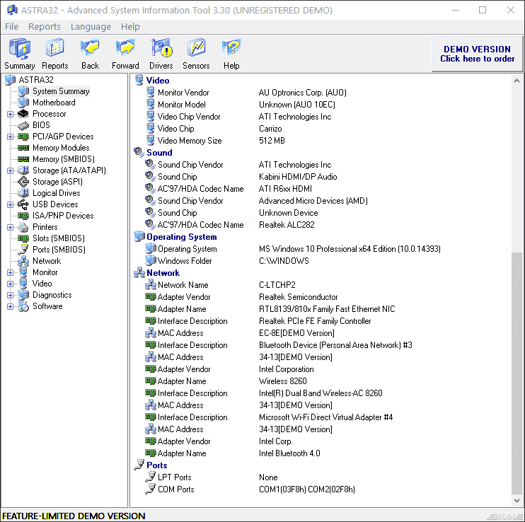Select the BIOS chip icon in the tree
This screenshot has width=525, height=522.
[23, 125]
